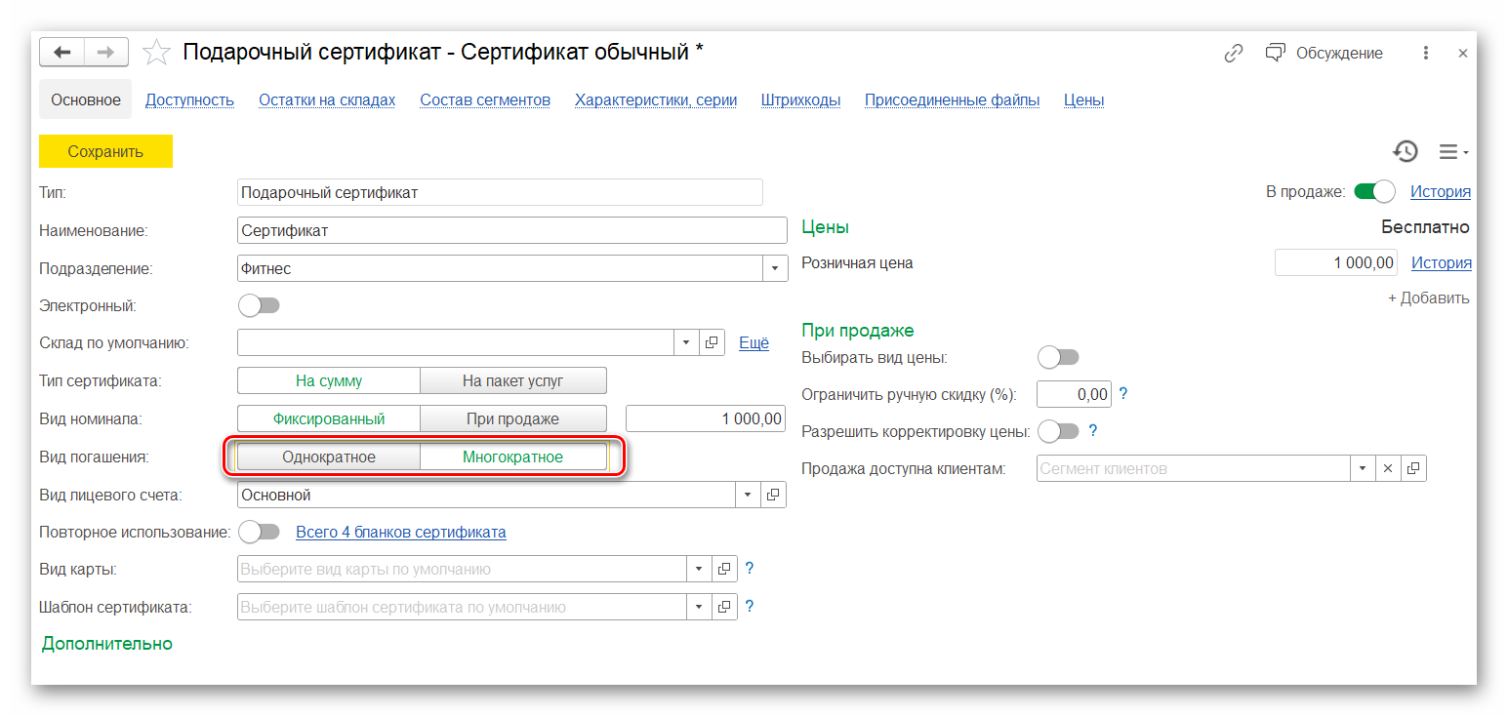Click the Розничная цена field 1 000,00
This screenshot has width=1508, height=716.
click(x=1336, y=262)
